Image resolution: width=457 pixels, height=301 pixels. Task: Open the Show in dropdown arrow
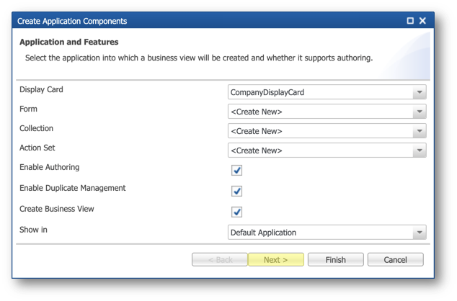(420, 233)
